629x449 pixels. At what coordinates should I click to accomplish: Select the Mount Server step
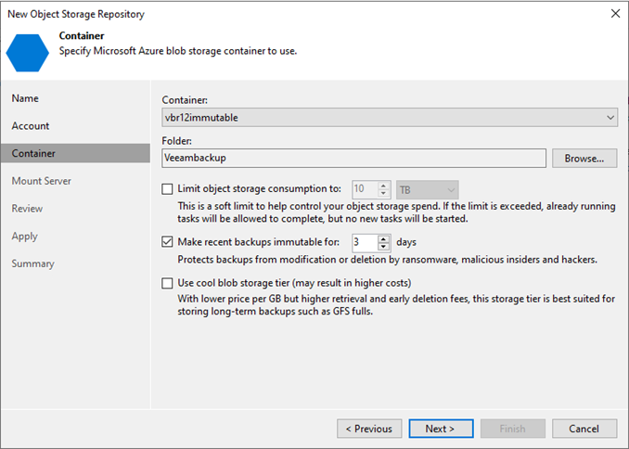pyautogui.click(x=41, y=181)
